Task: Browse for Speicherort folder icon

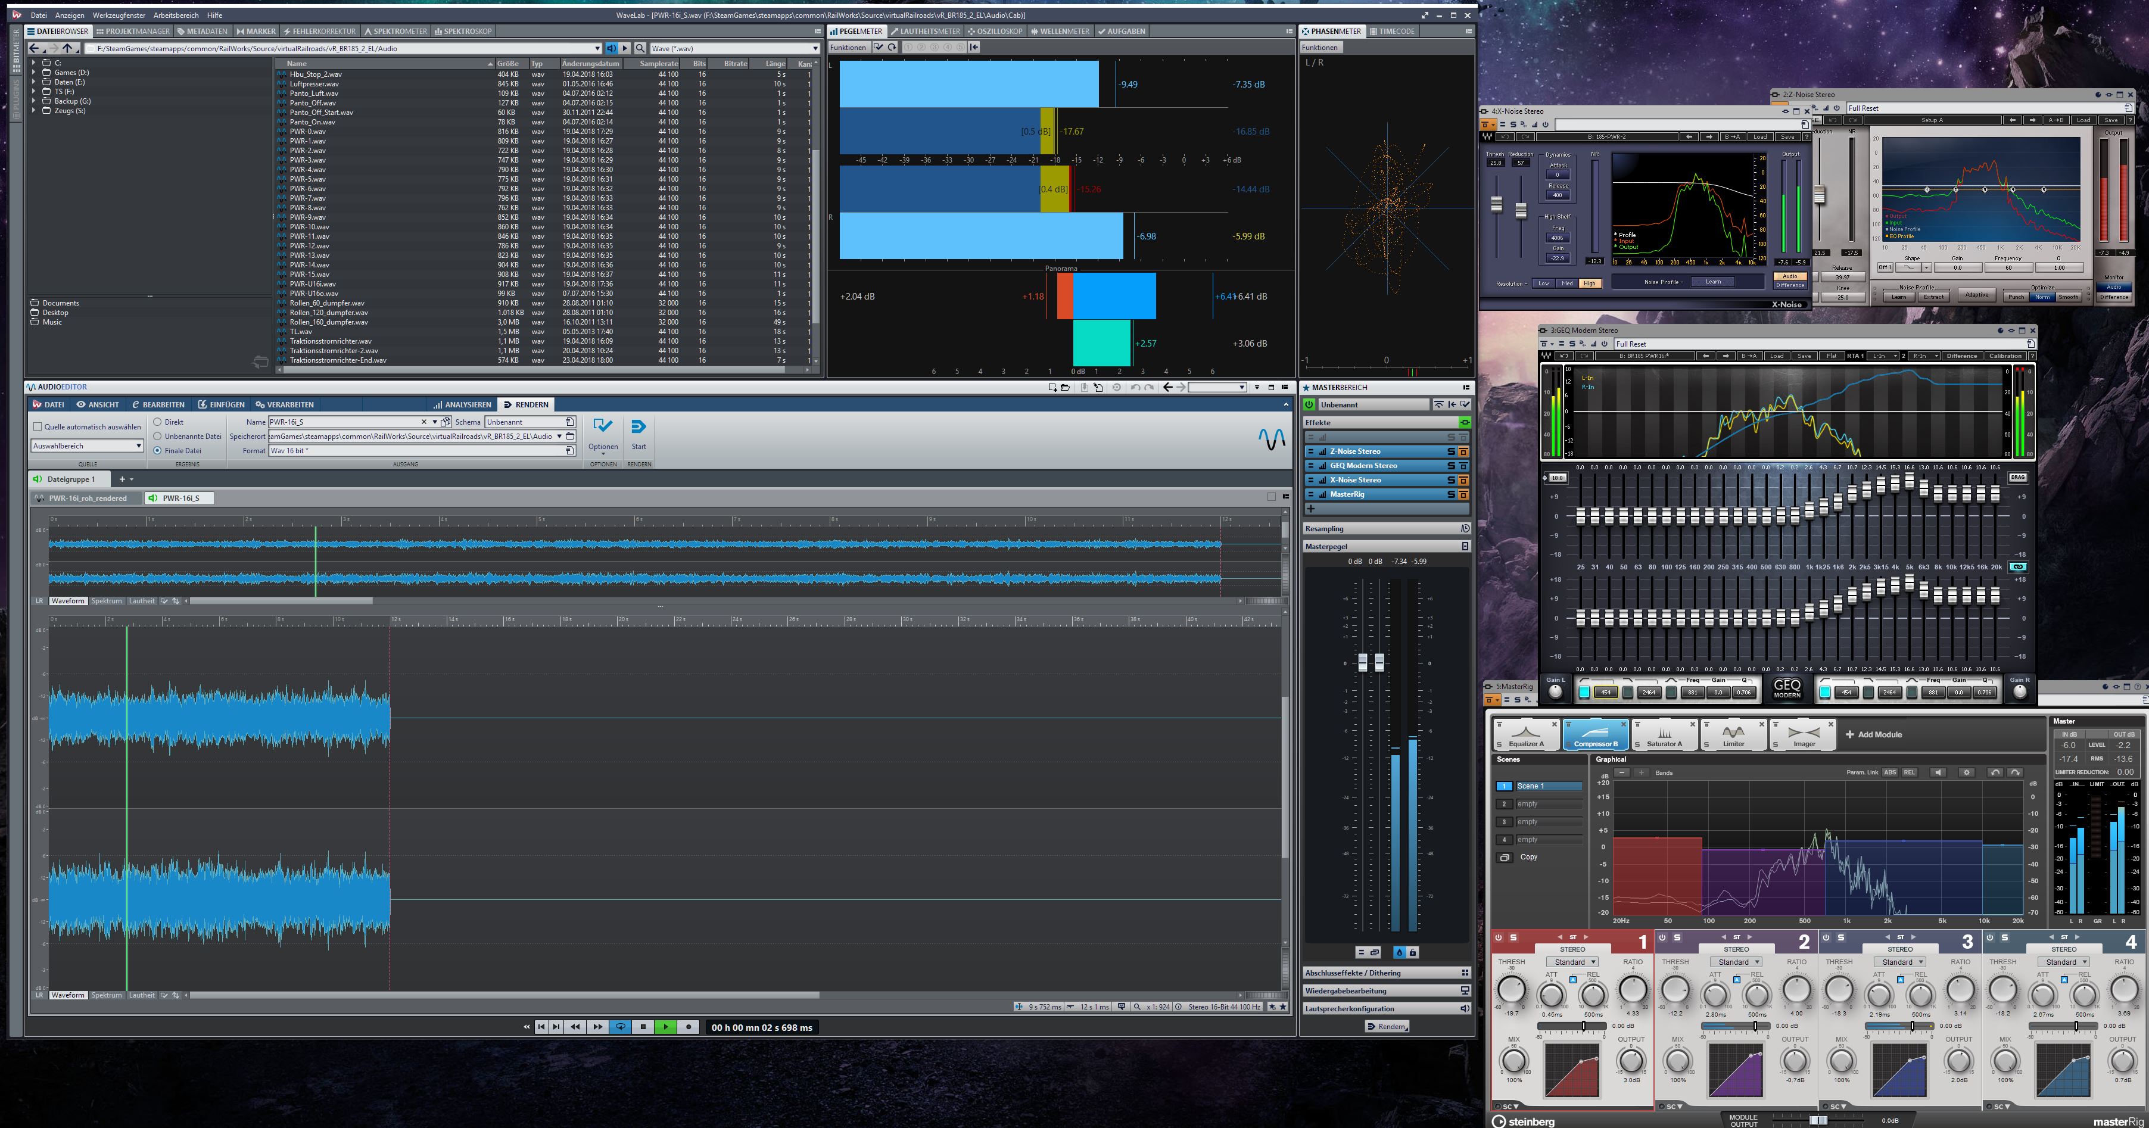Action: pyautogui.click(x=571, y=437)
